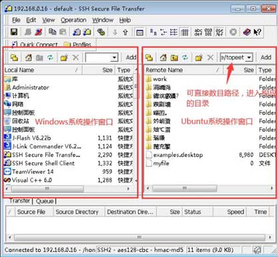278x257 pixels.
Task: Open the Operation menu
Action: 73,20
